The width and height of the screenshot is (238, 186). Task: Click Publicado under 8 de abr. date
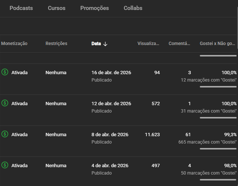click(x=102, y=142)
